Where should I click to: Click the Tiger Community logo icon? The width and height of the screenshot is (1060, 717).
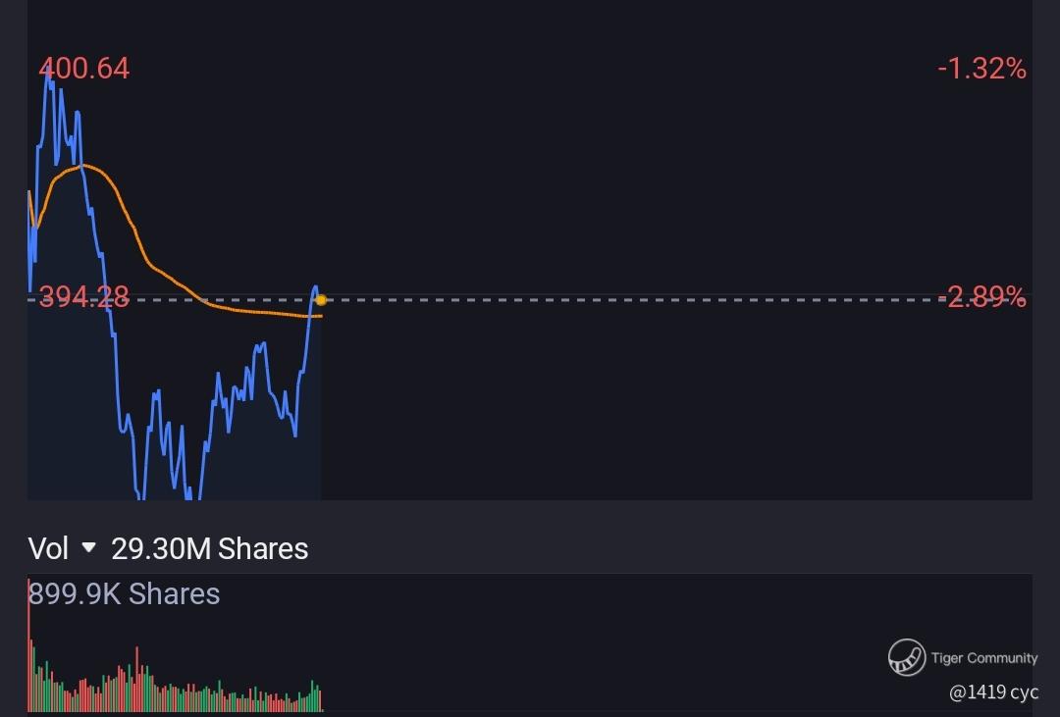tap(907, 657)
